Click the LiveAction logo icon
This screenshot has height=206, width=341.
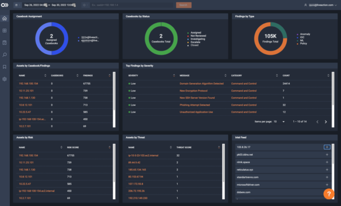point(5,5)
